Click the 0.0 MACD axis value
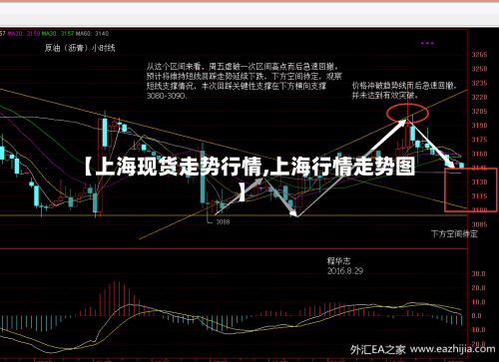499x362 pixels. coord(477,316)
